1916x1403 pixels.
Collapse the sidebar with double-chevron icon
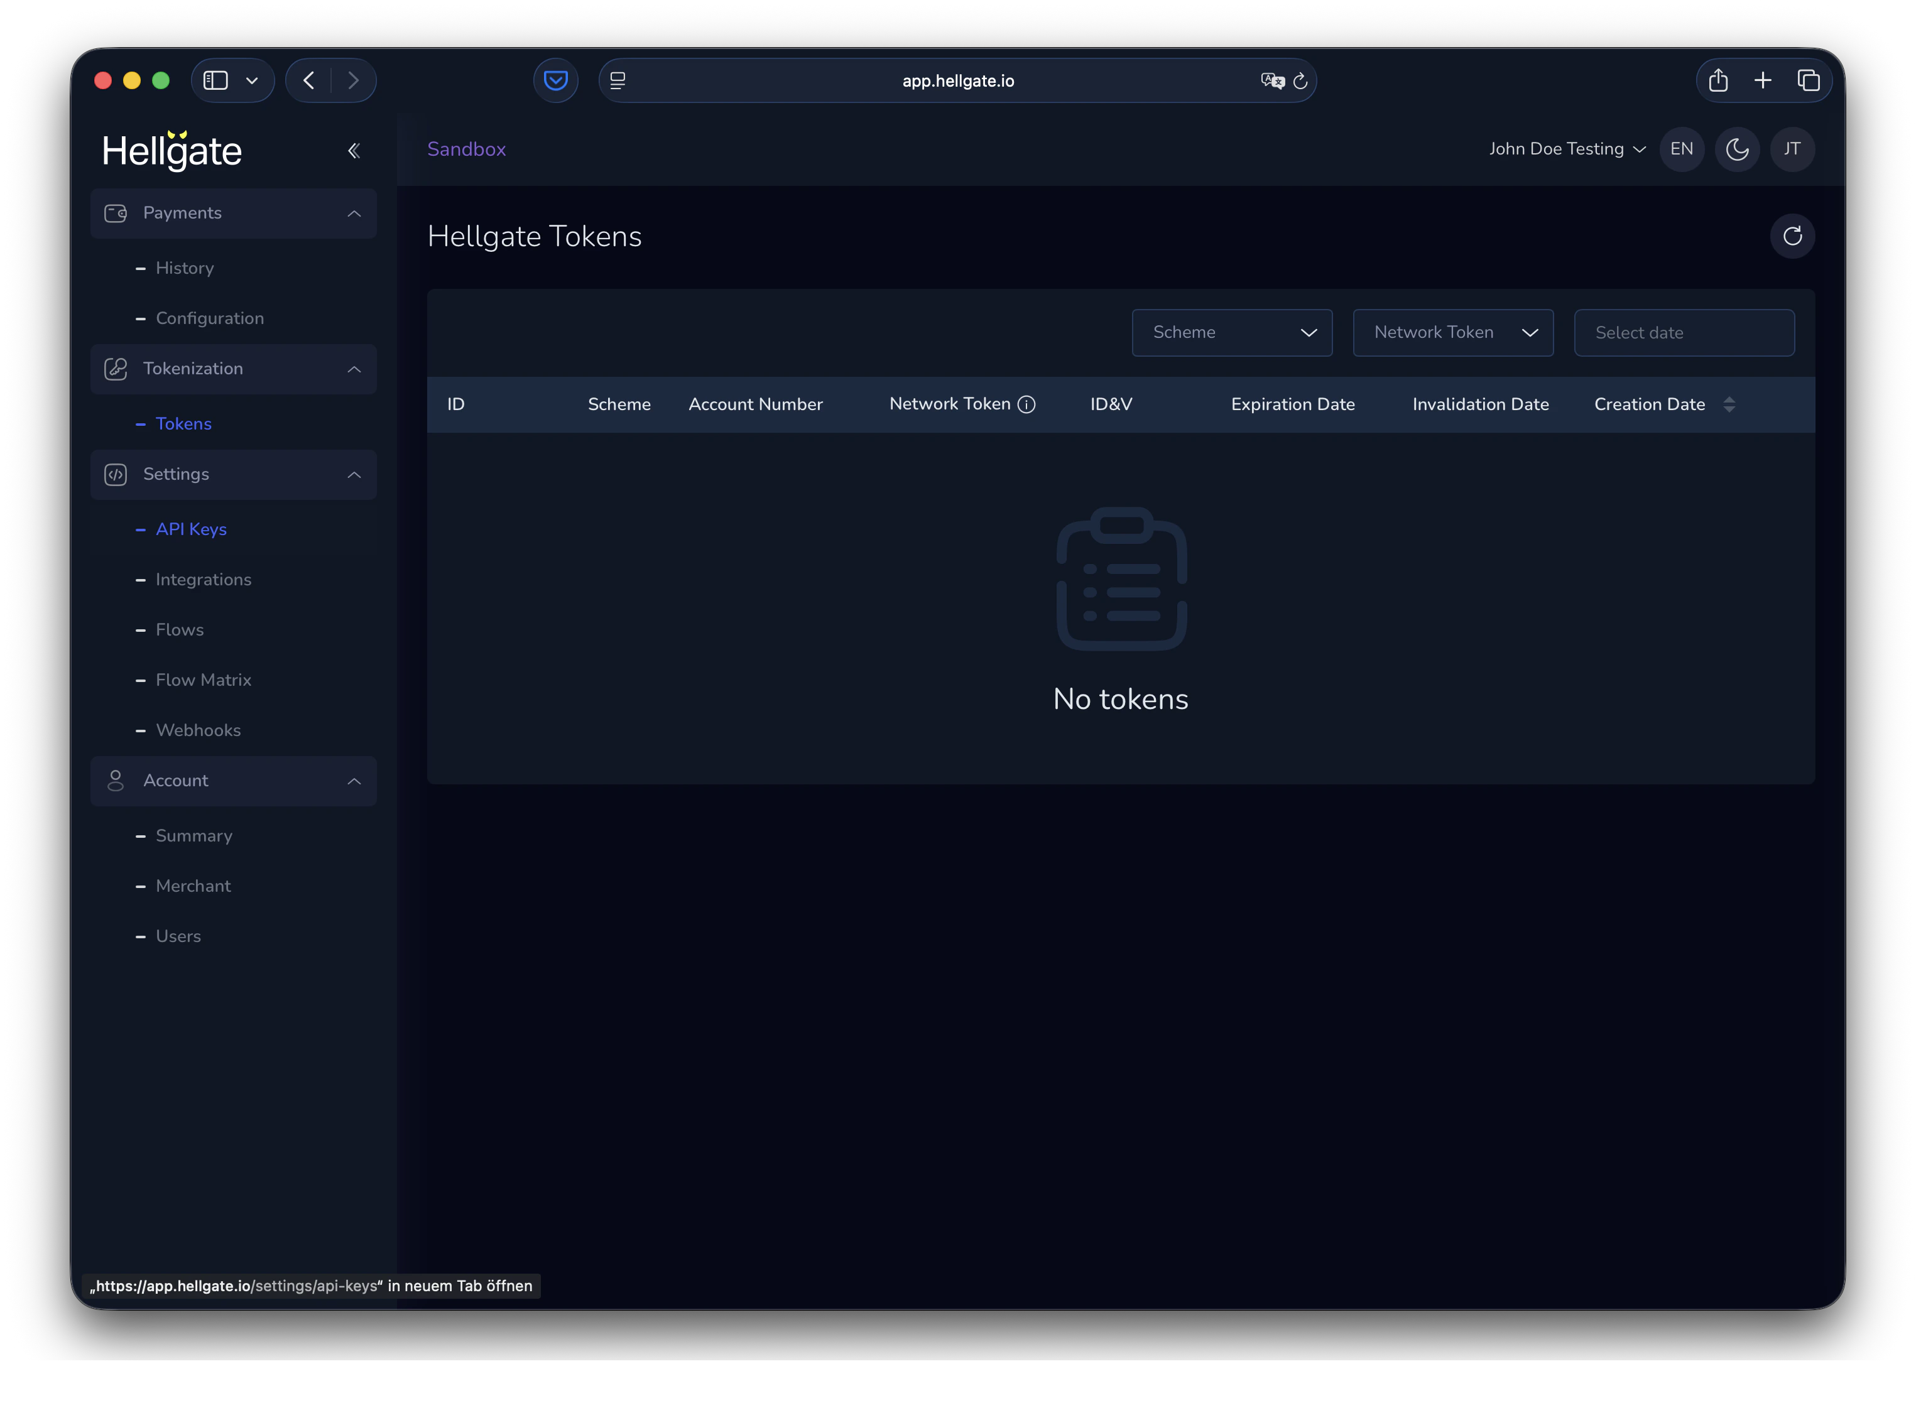coord(354,151)
